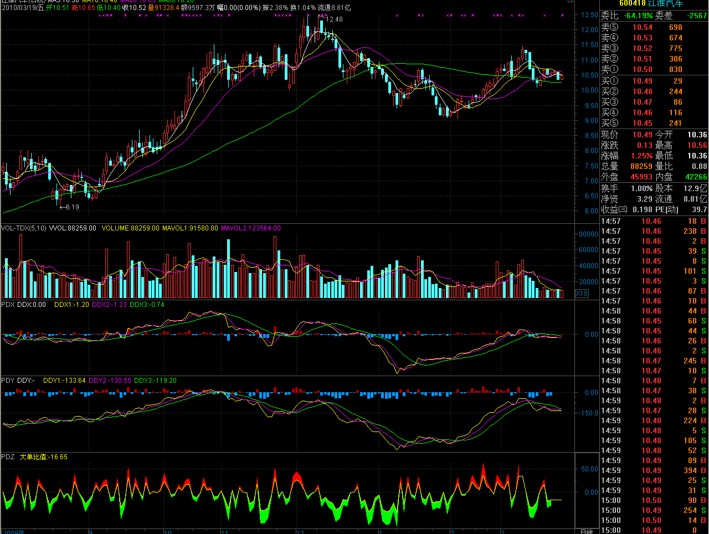Click the 涨幅 value 1.25%

[641, 156]
